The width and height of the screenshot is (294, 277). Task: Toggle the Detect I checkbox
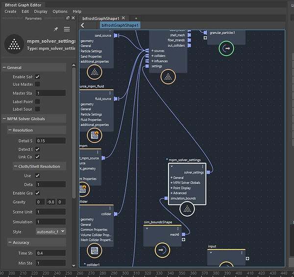pos(38,149)
